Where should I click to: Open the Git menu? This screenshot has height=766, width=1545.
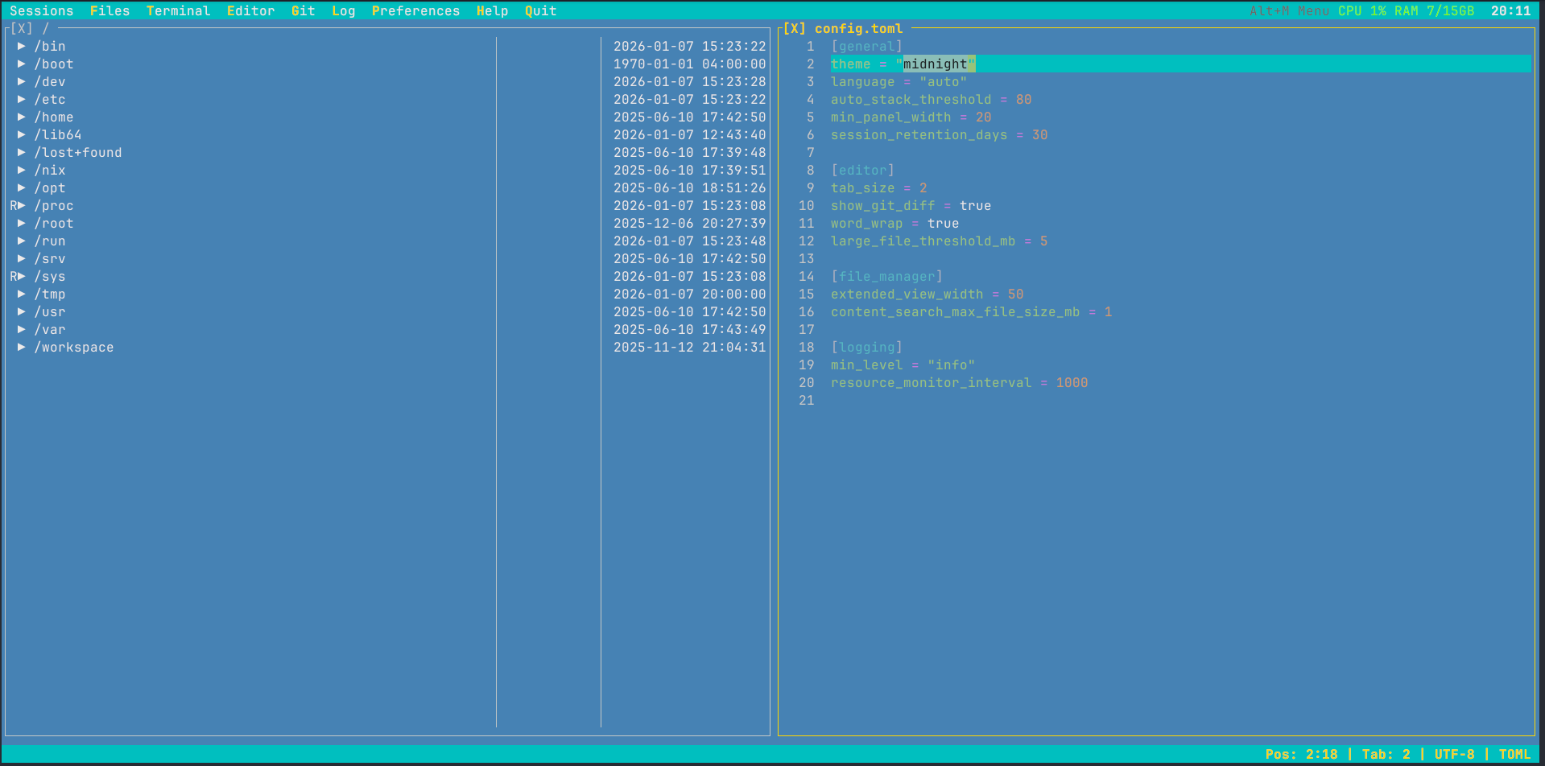tap(303, 11)
